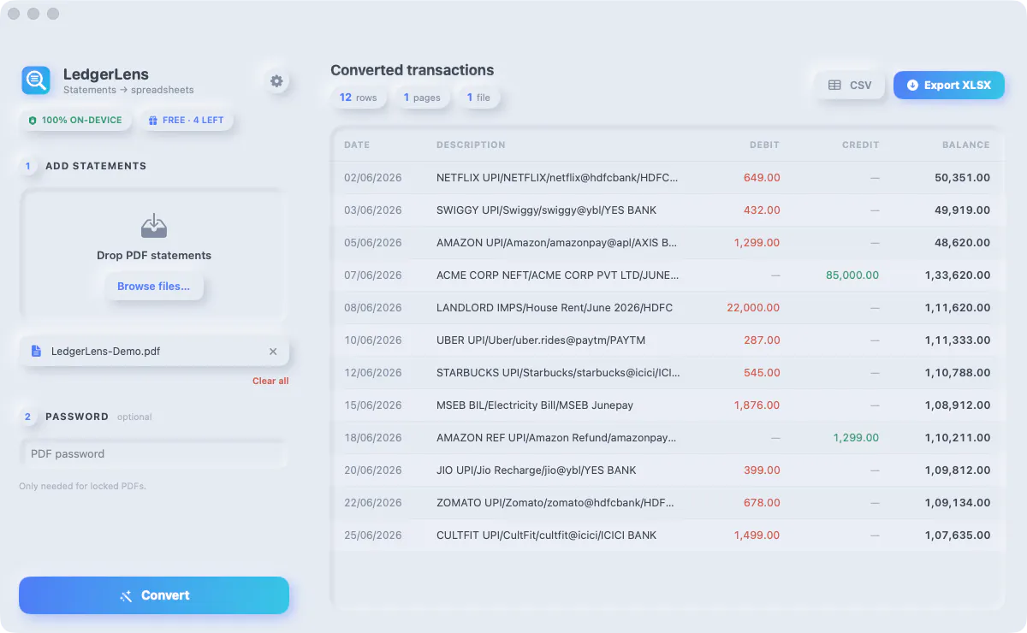Image resolution: width=1027 pixels, height=633 pixels.
Task: Click the date 15/06/2026
Action: [x=373, y=405]
